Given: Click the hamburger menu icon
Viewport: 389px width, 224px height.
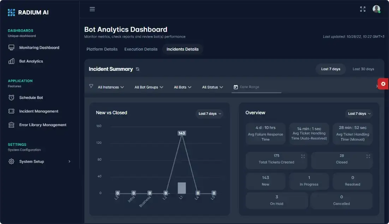Looking at the screenshot, I should pyautogui.click(x=92, y=9).
